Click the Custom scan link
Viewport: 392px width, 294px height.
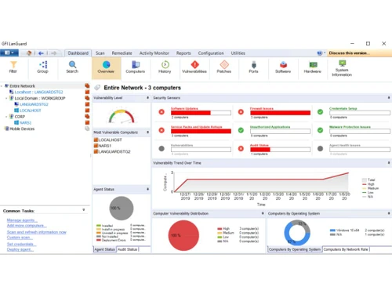[x=20, y=238]
